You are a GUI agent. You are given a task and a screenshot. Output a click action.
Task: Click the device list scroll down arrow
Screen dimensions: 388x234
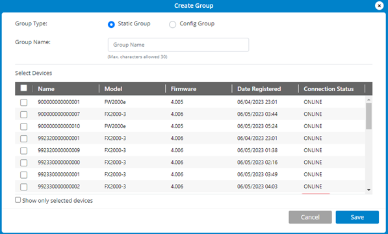pos(369,190)
